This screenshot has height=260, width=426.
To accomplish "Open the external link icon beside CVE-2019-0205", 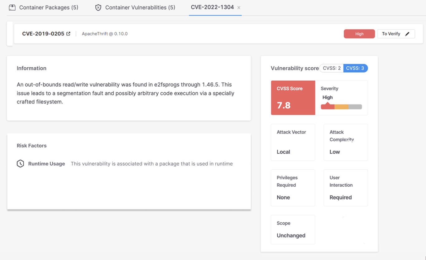I will pyautogui.click(x=68, y=34).
